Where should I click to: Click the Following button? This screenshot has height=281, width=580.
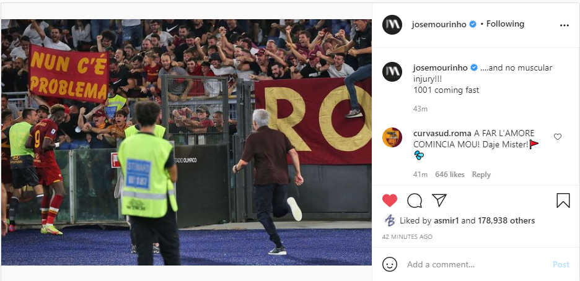505,24
